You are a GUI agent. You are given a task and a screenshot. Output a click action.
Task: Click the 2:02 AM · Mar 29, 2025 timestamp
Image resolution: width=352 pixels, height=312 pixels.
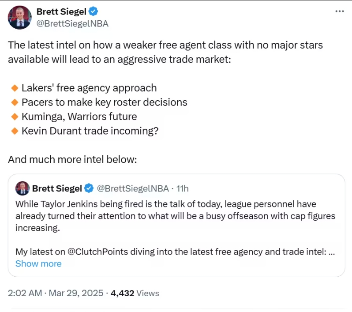point(56,293)
